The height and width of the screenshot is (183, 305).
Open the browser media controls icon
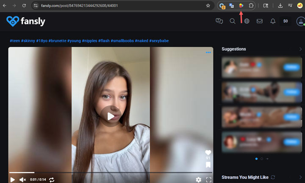290,5
